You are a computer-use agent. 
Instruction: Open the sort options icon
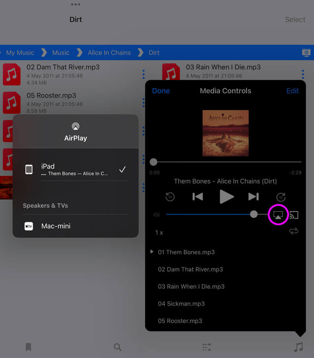207,347
